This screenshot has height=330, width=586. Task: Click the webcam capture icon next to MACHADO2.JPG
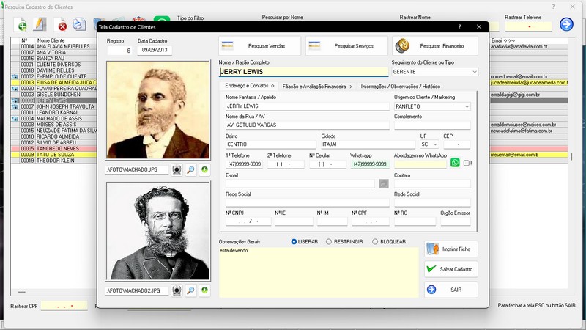click(x=177, y=290)
